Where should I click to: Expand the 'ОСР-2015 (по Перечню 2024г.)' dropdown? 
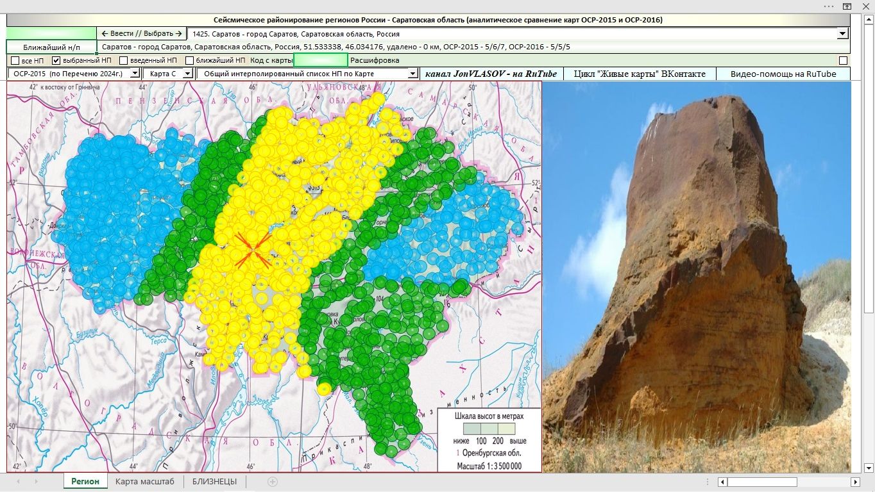pyautogui.click(x=135, y=74)
